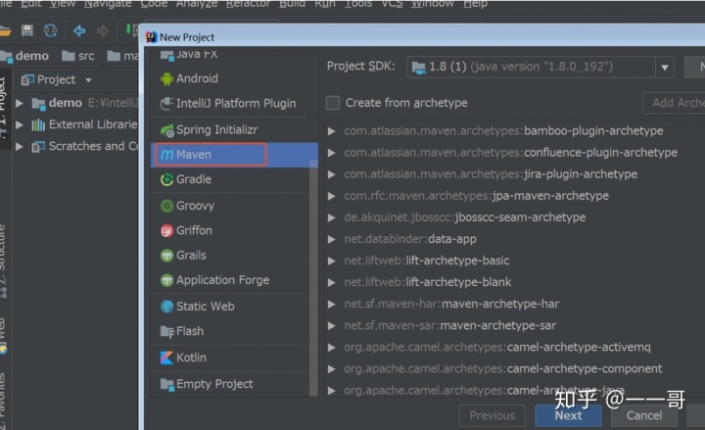705x430 pixels.
Task: Expand lift-archetype-blank entry
Action: tap(331, 282)
